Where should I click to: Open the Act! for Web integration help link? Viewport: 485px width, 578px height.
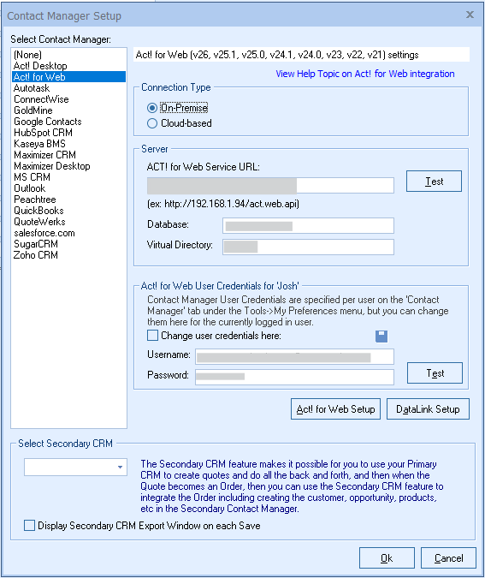pos(365,74)
